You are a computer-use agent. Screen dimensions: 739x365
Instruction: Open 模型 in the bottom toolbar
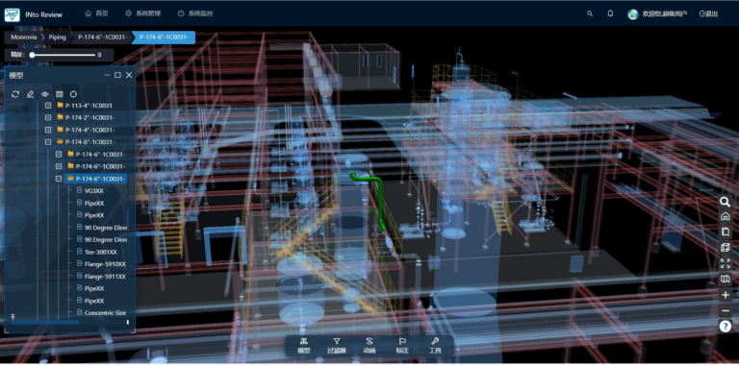[x=303, y=346]
